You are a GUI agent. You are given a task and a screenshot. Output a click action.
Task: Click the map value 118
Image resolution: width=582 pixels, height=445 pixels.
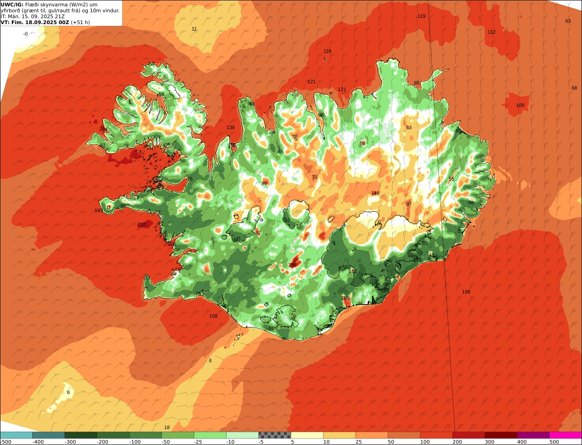(x=327, y=51)
